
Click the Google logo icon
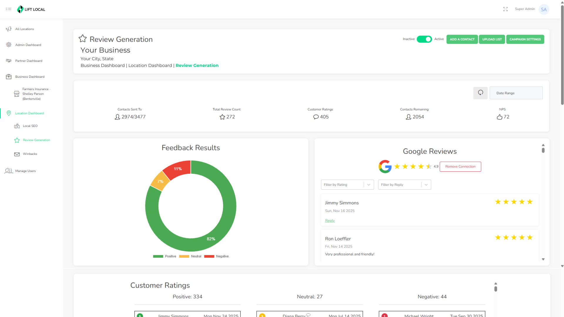pyautogui.click(x=385, y=167)
